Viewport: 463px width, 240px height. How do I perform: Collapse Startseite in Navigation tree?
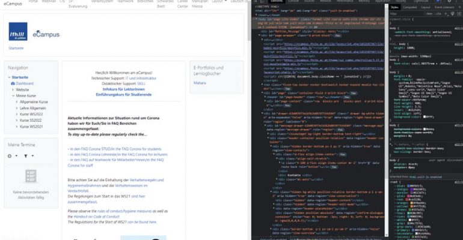point(10,77)
